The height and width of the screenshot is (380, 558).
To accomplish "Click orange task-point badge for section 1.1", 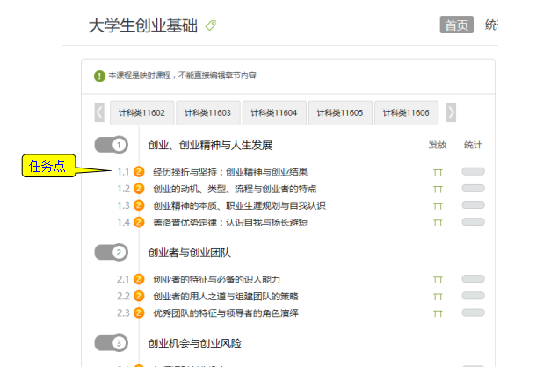I will click(139, 172).
